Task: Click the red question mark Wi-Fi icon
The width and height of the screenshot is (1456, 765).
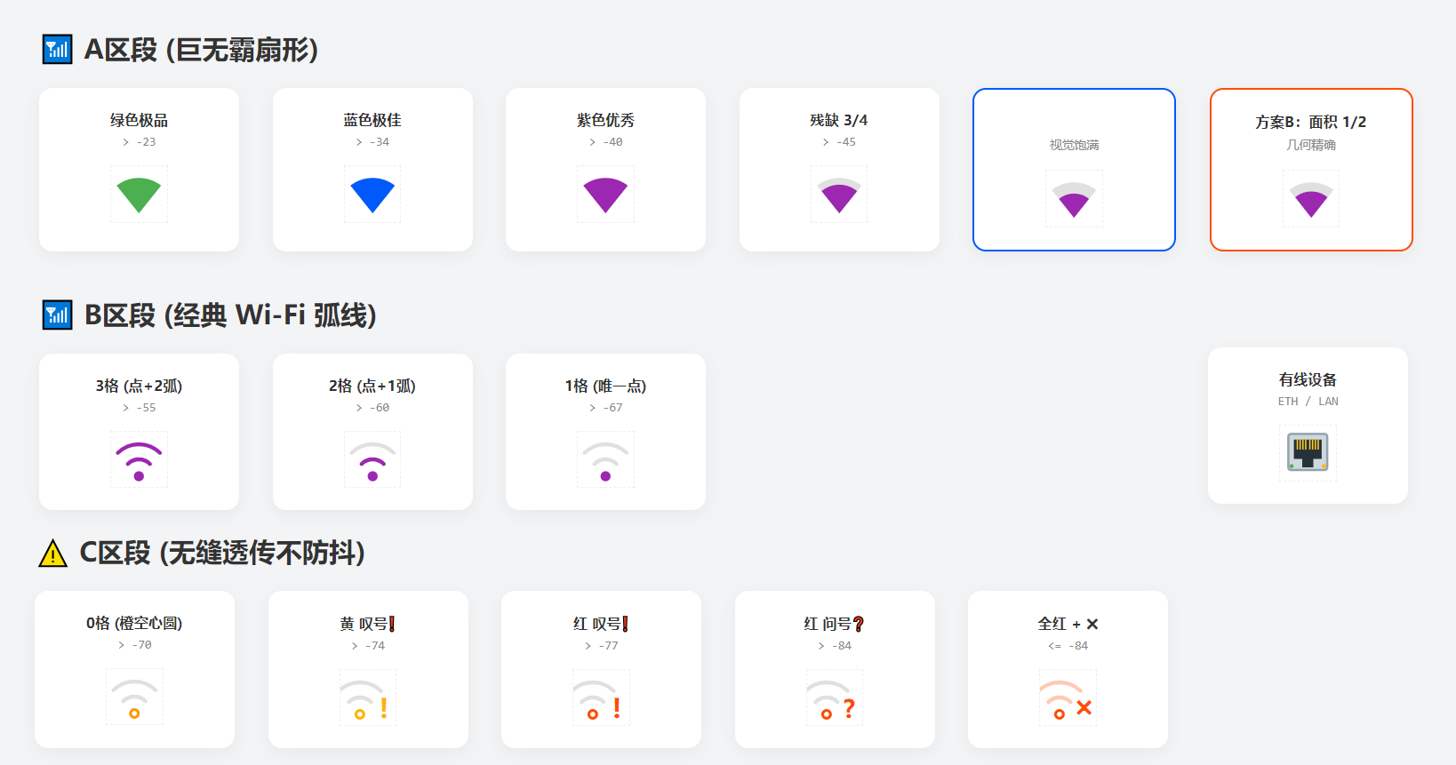Action: pos(835,697)
